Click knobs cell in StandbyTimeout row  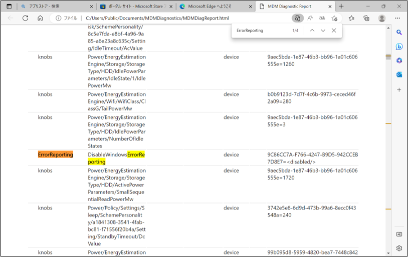[45, 208]
